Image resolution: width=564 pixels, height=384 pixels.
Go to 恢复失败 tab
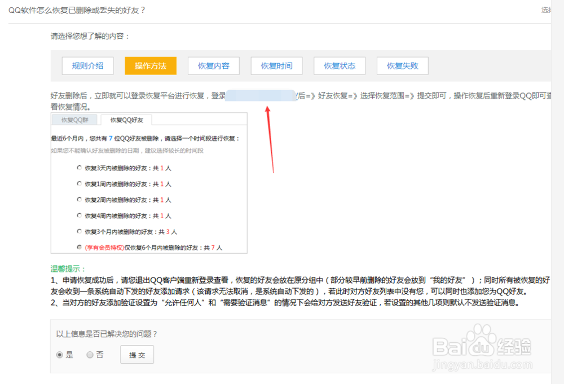point(402,66)
